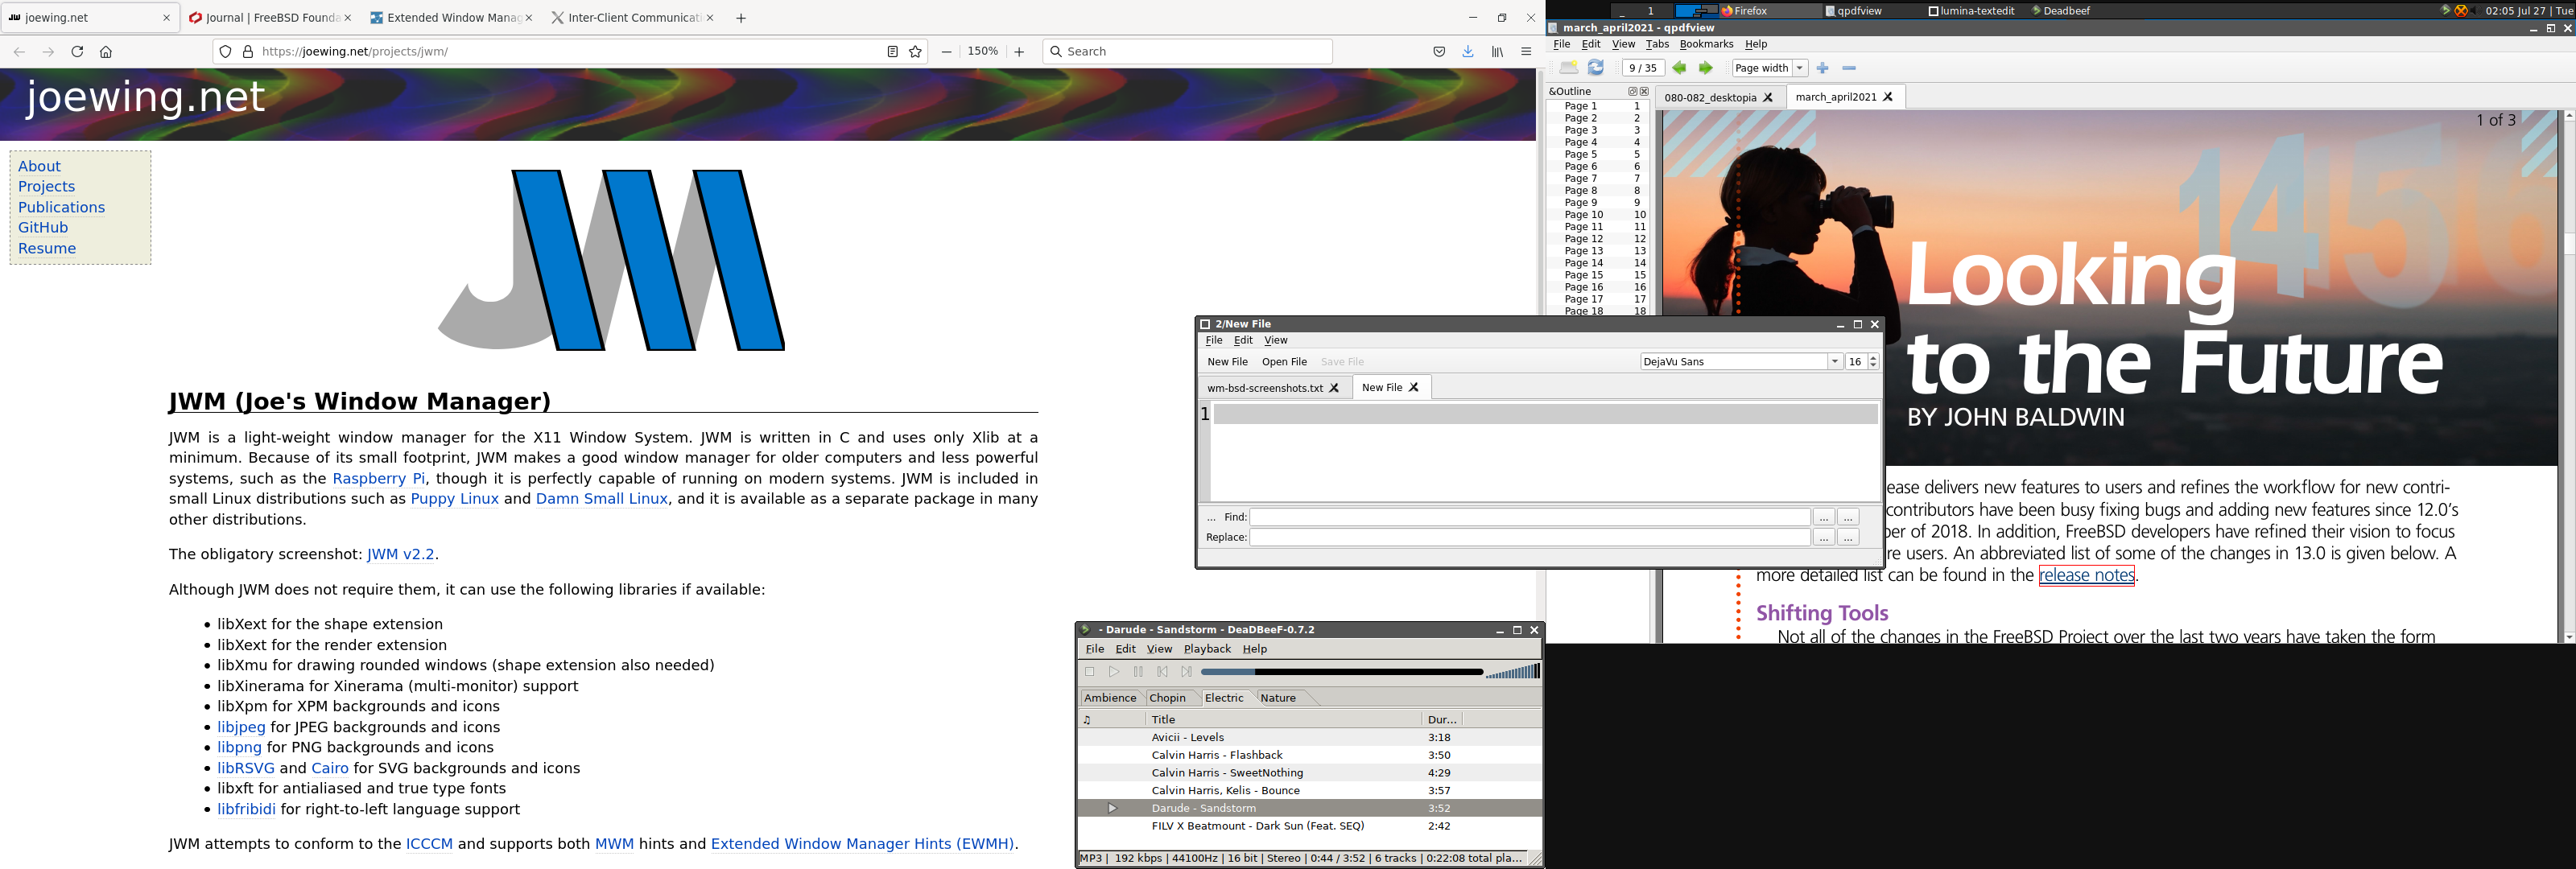Adjust DeaDBeeF volume bars
2576x869 pixels.
(1513, 672)
